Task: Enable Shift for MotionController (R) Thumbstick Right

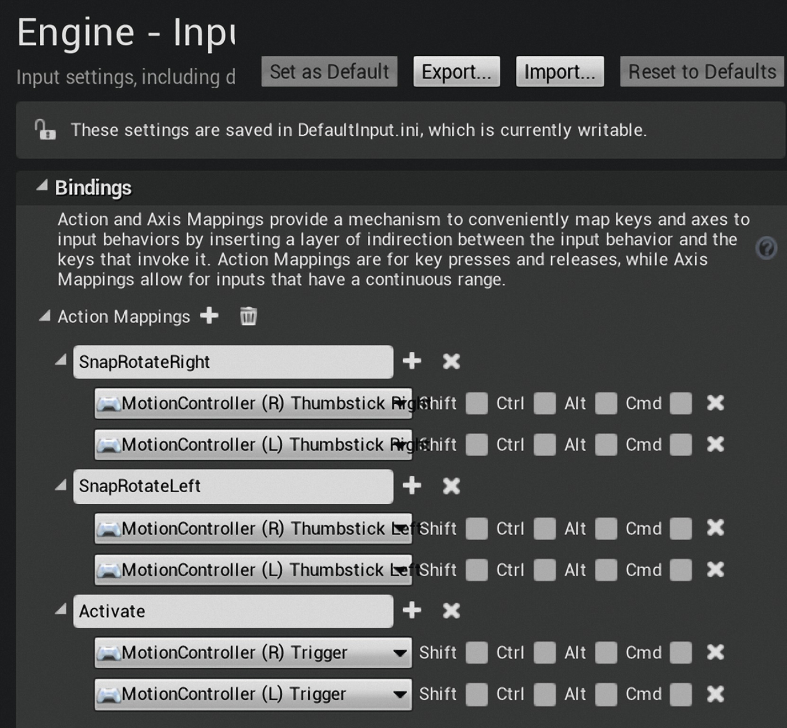Action: pos(477,403)
